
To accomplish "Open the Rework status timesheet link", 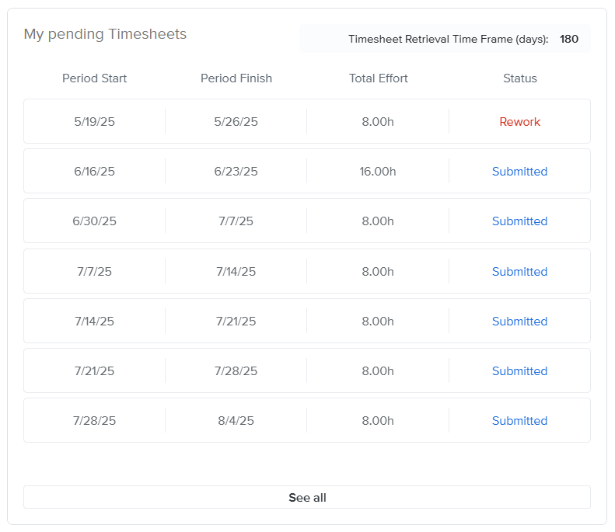I will [x=519, y=122].
